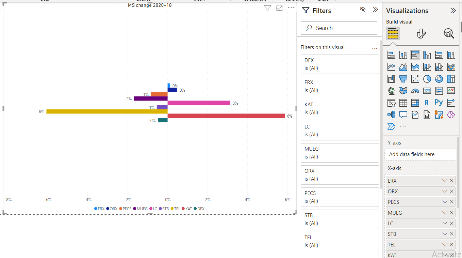Switch to the Analytics pane tab

(x=449, y=33)
